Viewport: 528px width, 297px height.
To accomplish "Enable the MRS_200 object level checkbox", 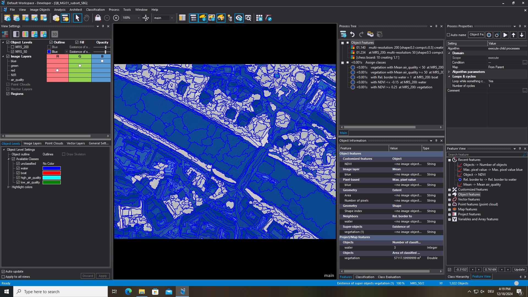I will [x=13, y=47].
